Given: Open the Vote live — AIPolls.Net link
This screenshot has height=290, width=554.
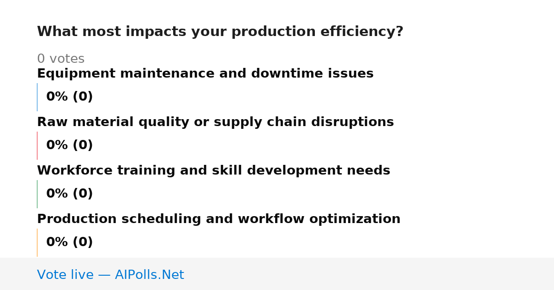Looking at the screenshot, I should tap(110, 275).
